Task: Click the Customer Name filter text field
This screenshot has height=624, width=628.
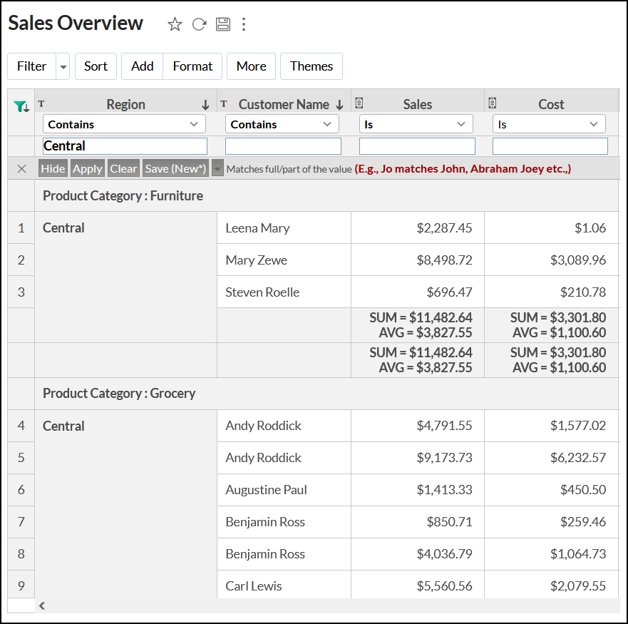Action: click(283, 146)
